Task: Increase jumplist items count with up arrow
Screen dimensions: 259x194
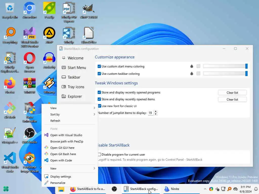Action: pos(156,111)
